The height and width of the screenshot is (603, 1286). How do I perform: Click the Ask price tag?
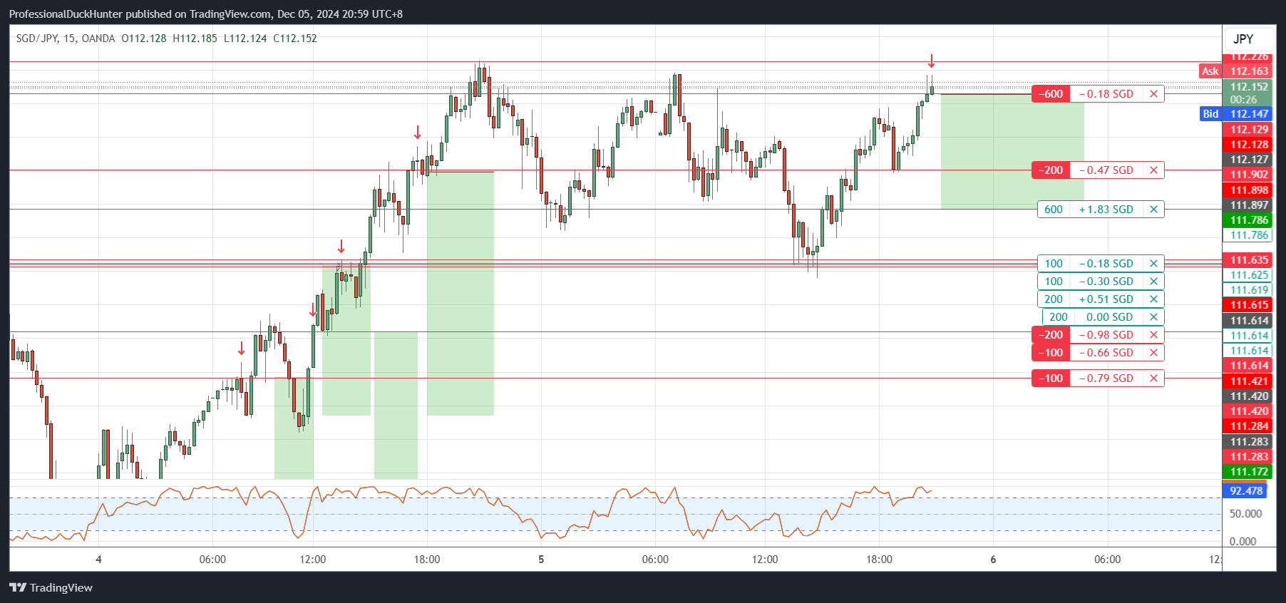[1210, 71]
